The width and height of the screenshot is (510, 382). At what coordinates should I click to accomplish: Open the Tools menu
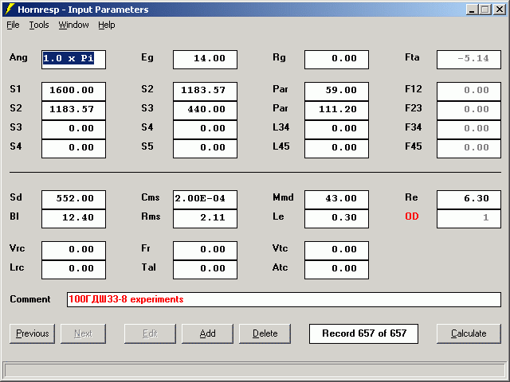39,25
